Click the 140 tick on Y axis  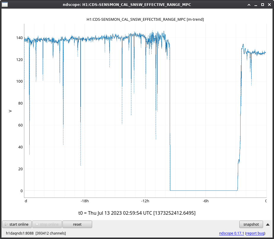pos(19,38)
